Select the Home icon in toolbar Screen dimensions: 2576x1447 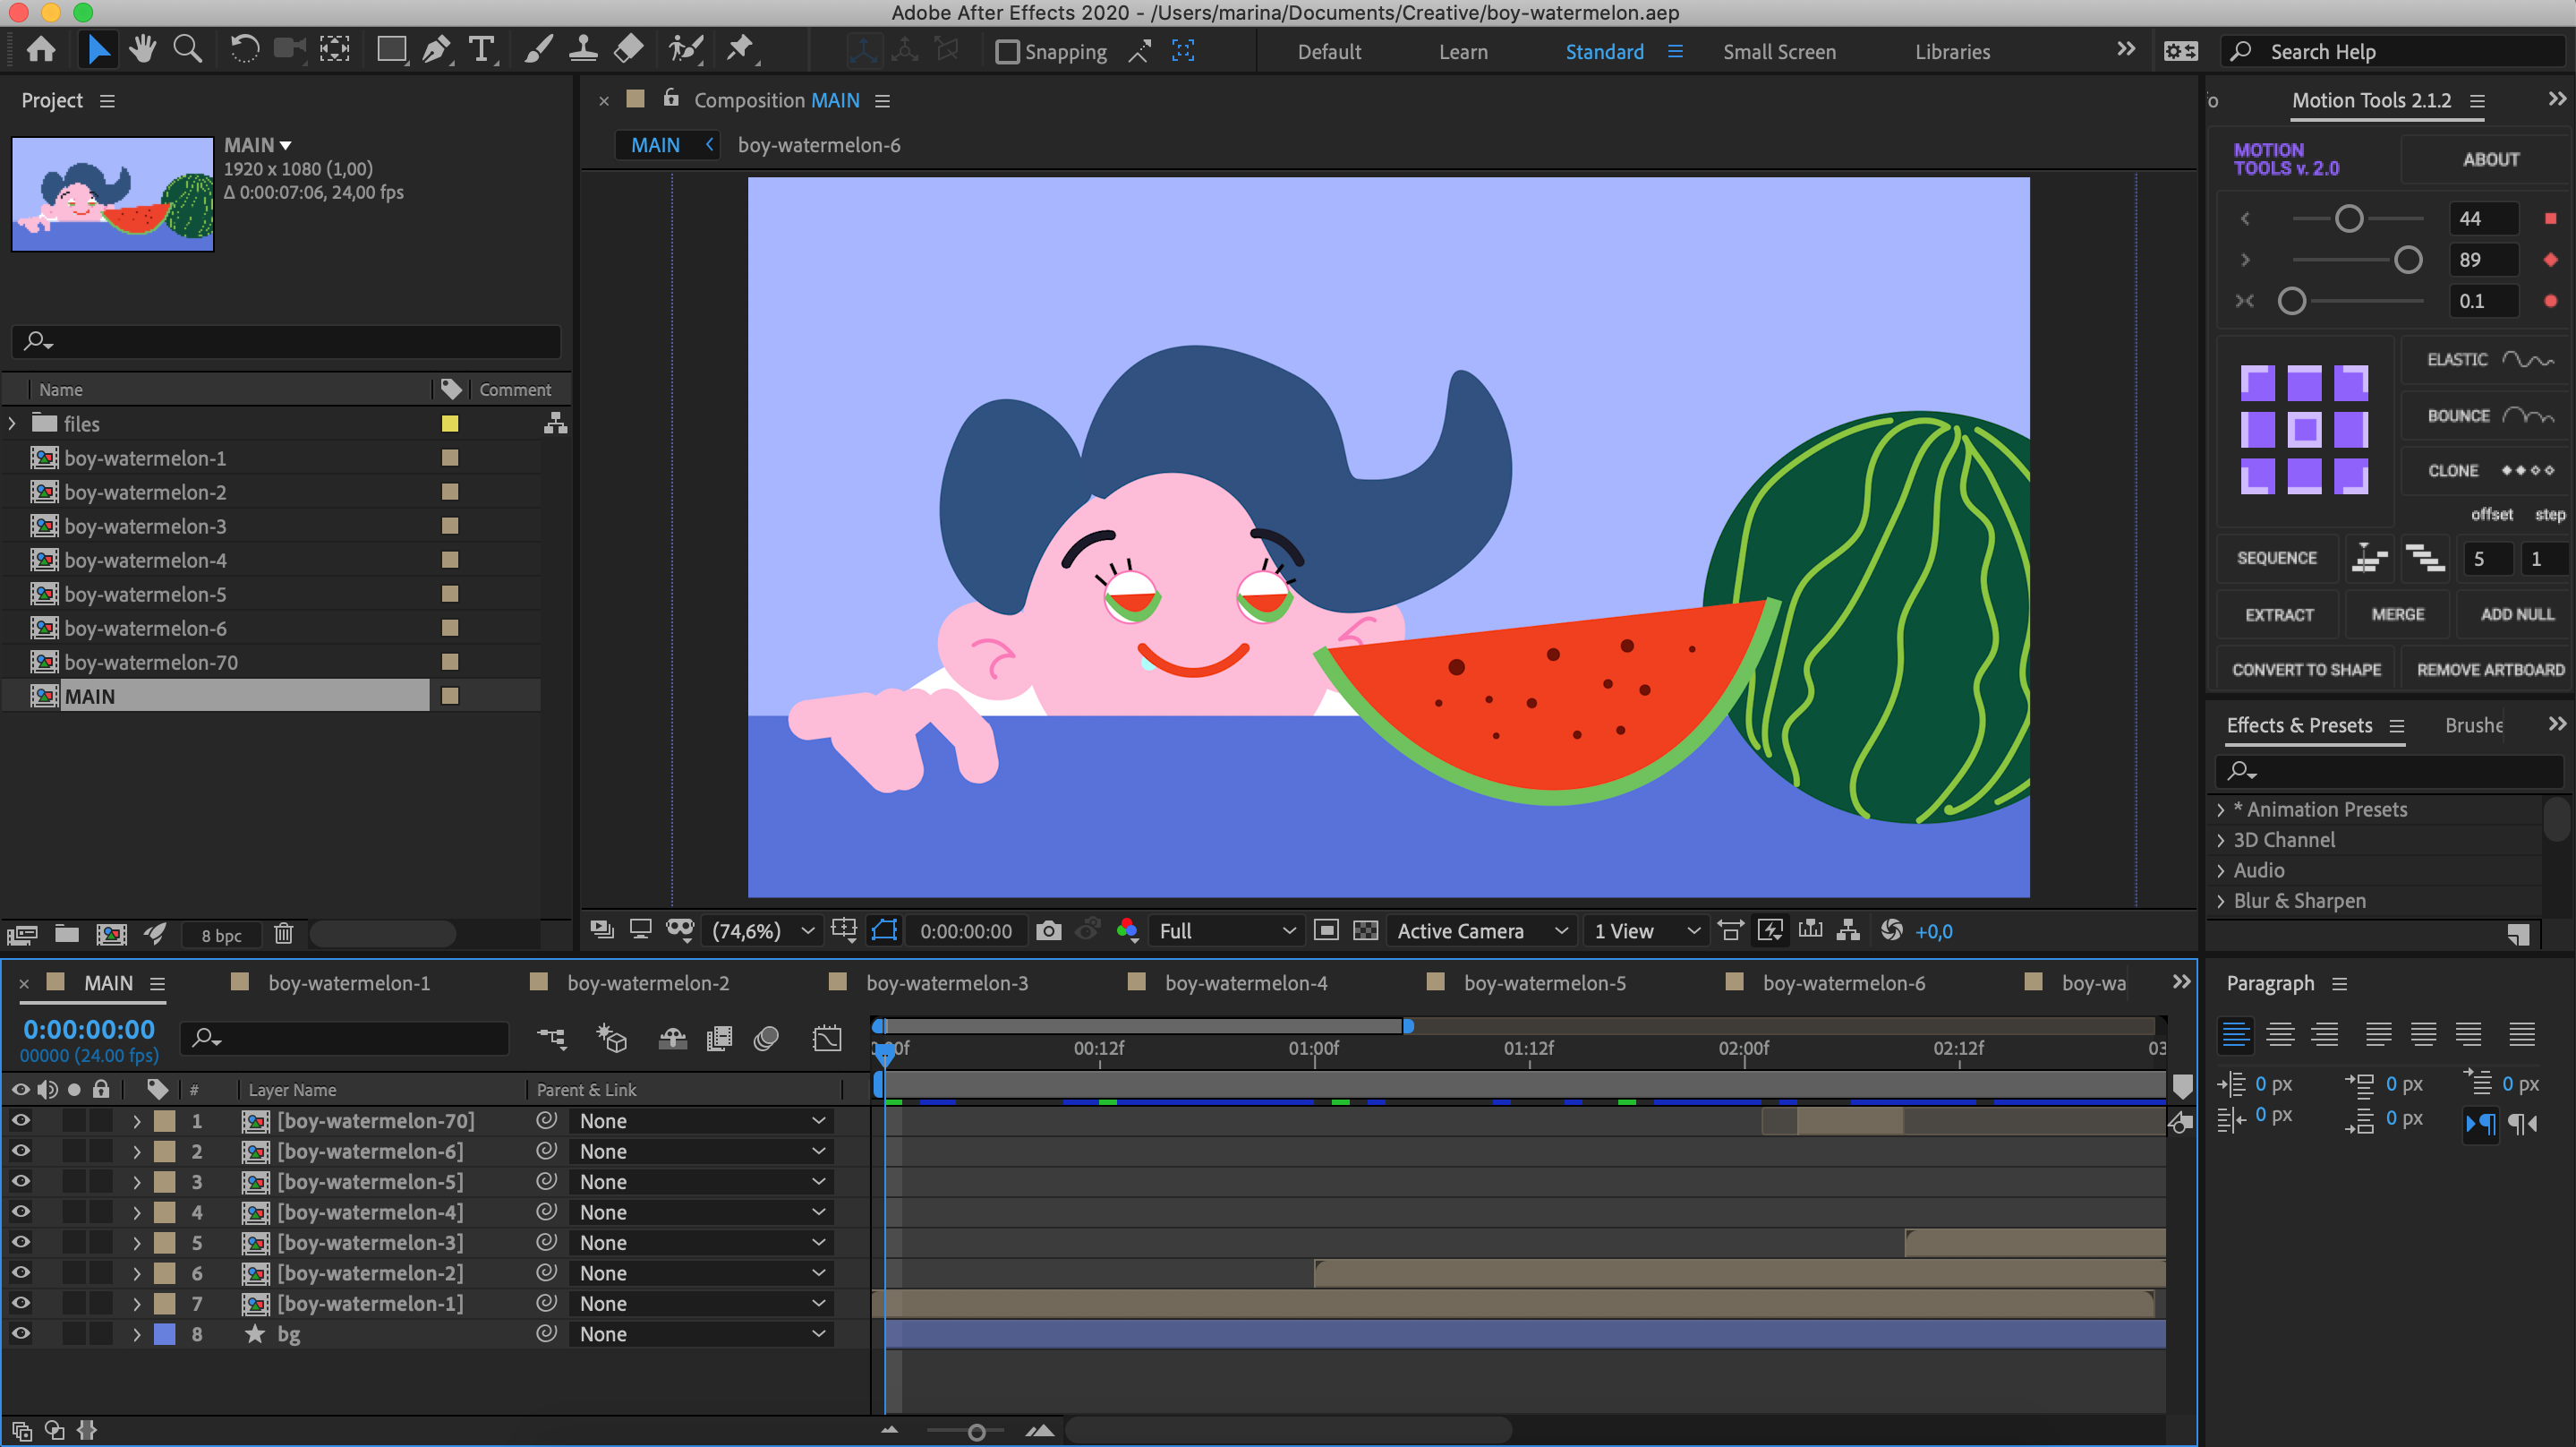click(41, 50)
